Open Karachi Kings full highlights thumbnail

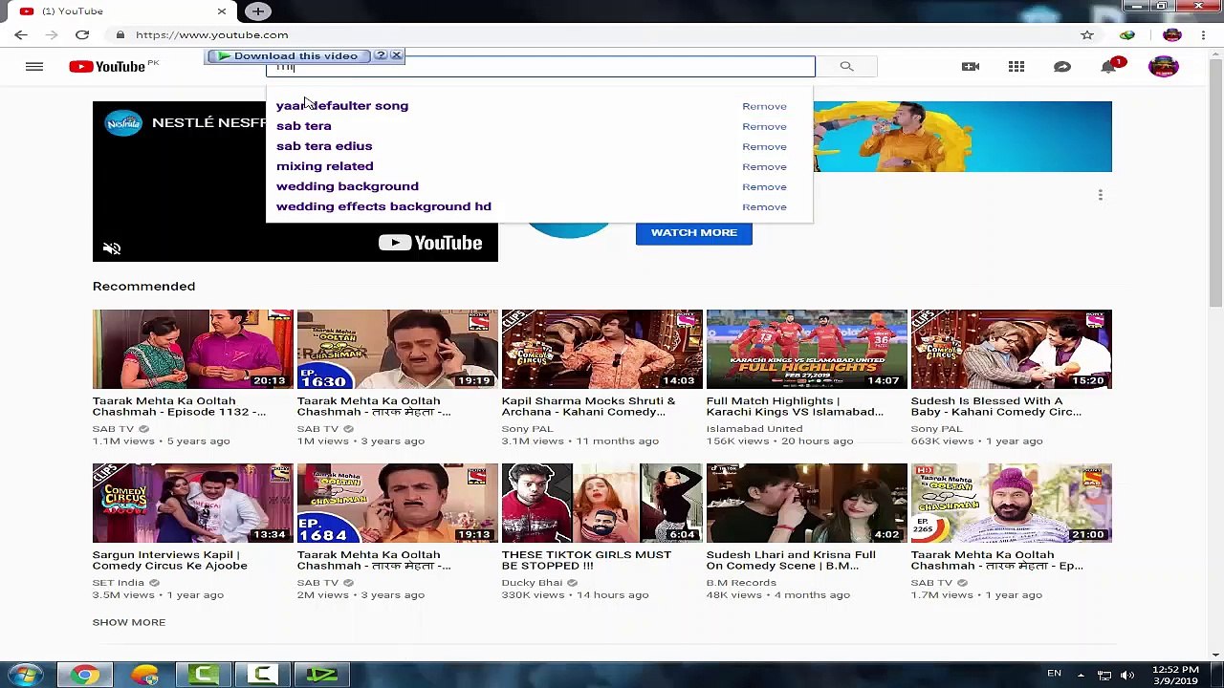807,349
